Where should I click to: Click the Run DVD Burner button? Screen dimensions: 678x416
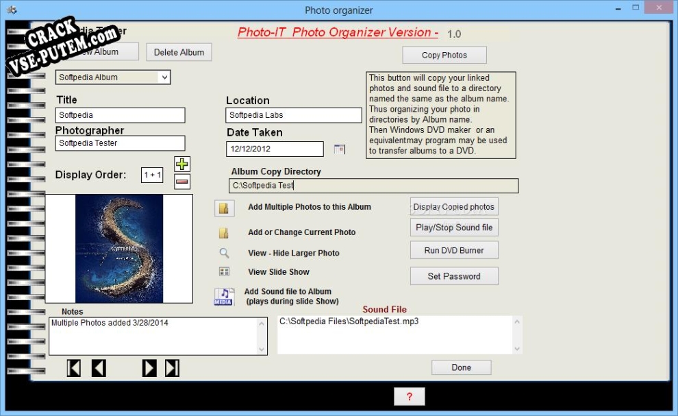[x=454, y=250]
